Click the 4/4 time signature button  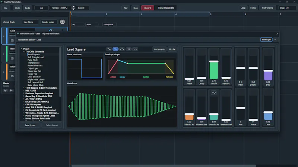(41, 8)
